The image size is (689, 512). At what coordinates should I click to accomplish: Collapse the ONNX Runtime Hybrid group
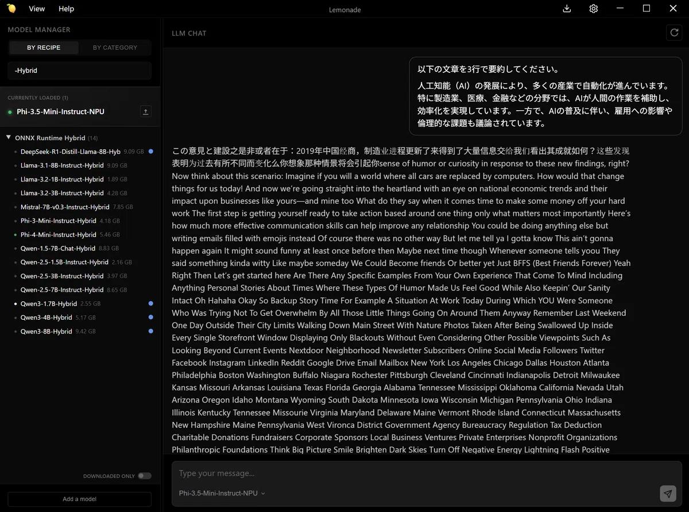[x=9, y=138]
